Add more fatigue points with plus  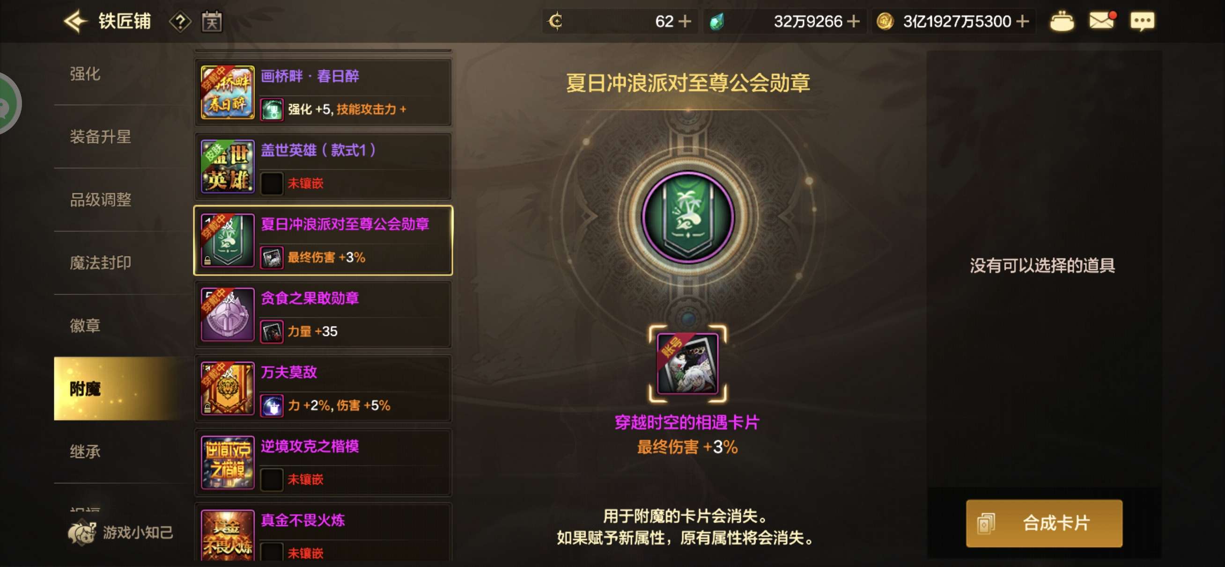point(685,22)
